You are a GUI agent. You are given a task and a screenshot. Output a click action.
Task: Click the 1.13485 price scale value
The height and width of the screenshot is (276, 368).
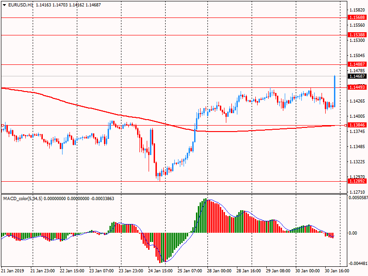tap(357, 147)
